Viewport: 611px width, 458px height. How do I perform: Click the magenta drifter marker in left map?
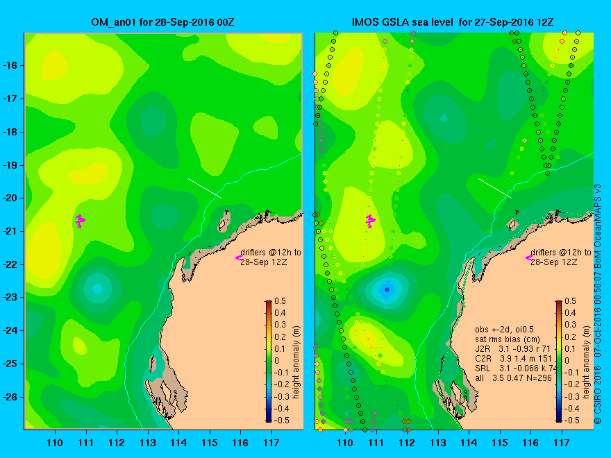pyautogui.click(x=81, y=221)
